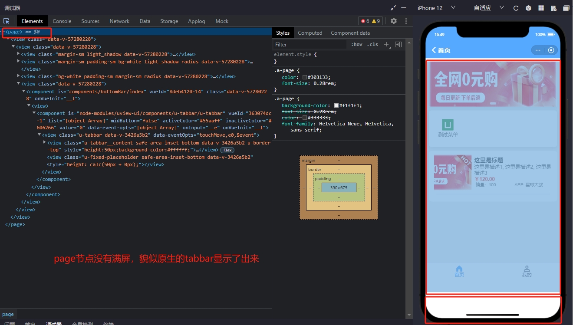Click the styles pane vertical scrollbar
Viewport: 573px width, 325px height.
(410, 178)
